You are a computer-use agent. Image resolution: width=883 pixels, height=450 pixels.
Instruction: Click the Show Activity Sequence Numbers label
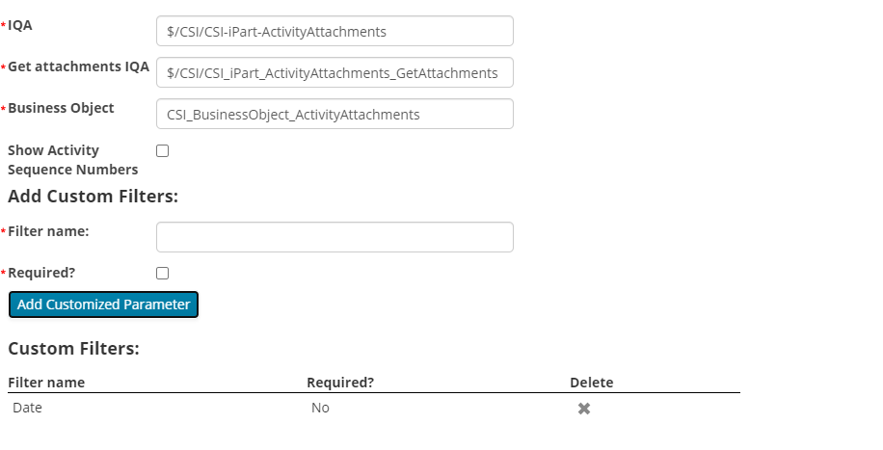coord(72,160)
